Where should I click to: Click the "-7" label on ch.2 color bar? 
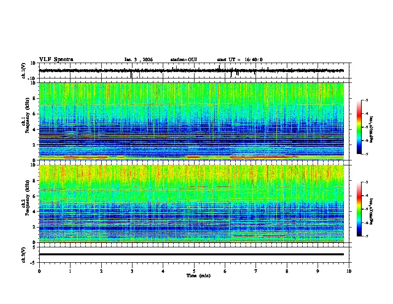click(x=366, y=236)
